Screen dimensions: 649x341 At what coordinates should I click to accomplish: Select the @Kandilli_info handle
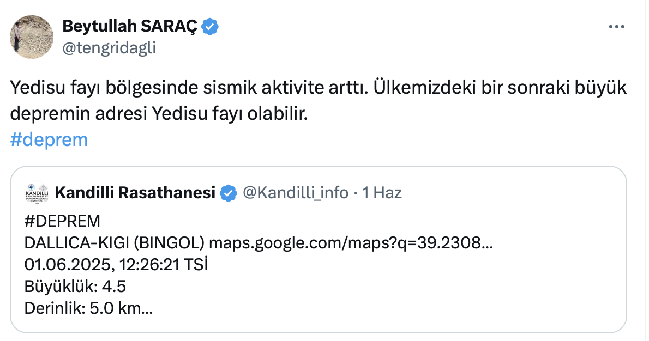[295, 192]
